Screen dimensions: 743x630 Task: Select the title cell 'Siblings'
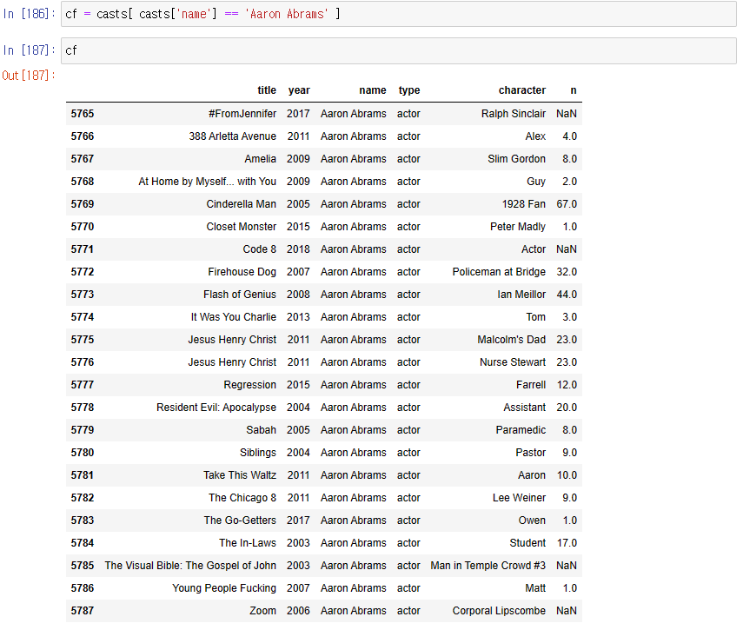[258, 453]
